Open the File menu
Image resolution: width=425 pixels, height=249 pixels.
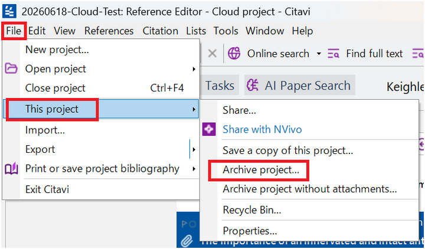click(x=14, y=31)
